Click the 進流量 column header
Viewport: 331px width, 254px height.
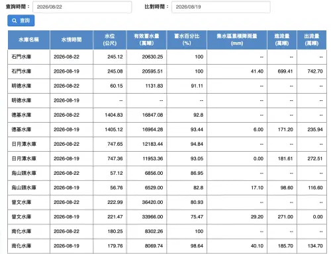coord(282,40)
